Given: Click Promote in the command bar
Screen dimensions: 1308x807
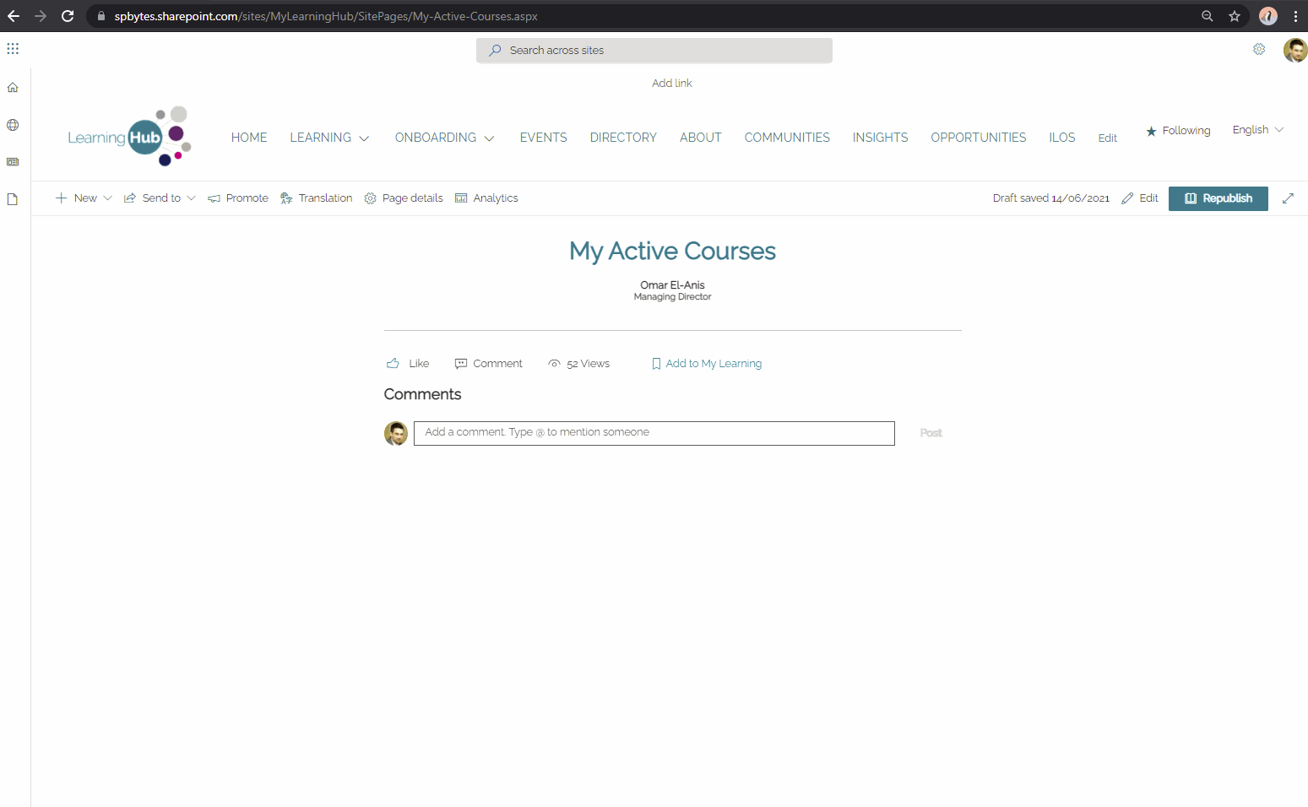Looking at the screenshot, I should coord(238,198).
